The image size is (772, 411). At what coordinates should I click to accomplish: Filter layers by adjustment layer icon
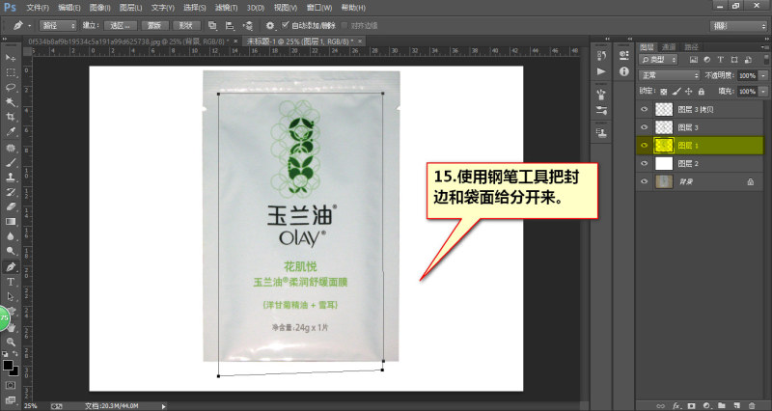[x=707, y=60]
